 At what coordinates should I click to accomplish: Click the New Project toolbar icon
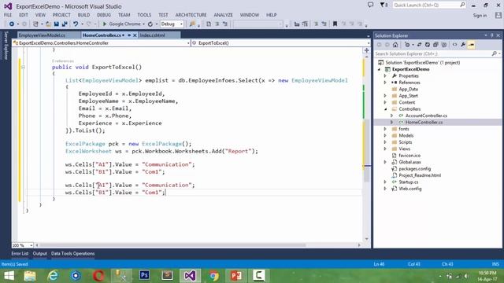35,24
